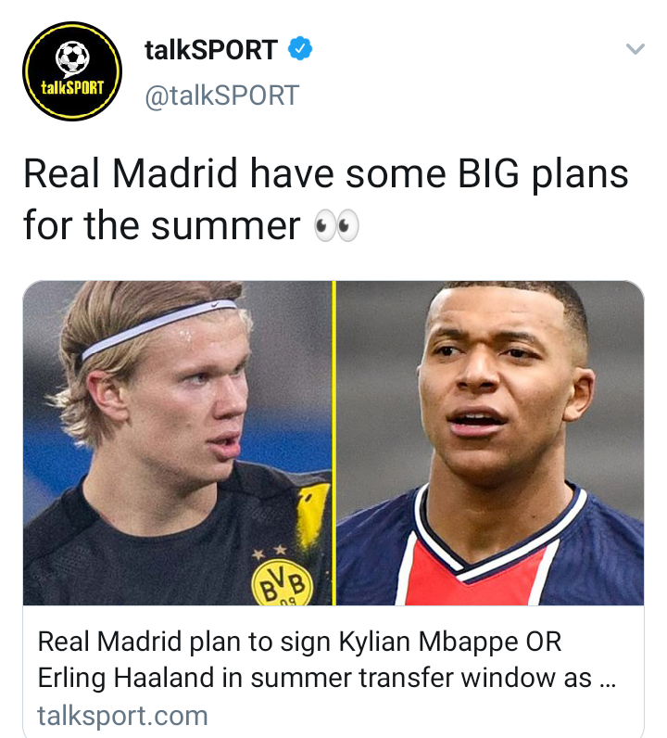Screen dimensions: 667x738
Task: Click the yellow divider between photos
Action: tap(334, 443)
